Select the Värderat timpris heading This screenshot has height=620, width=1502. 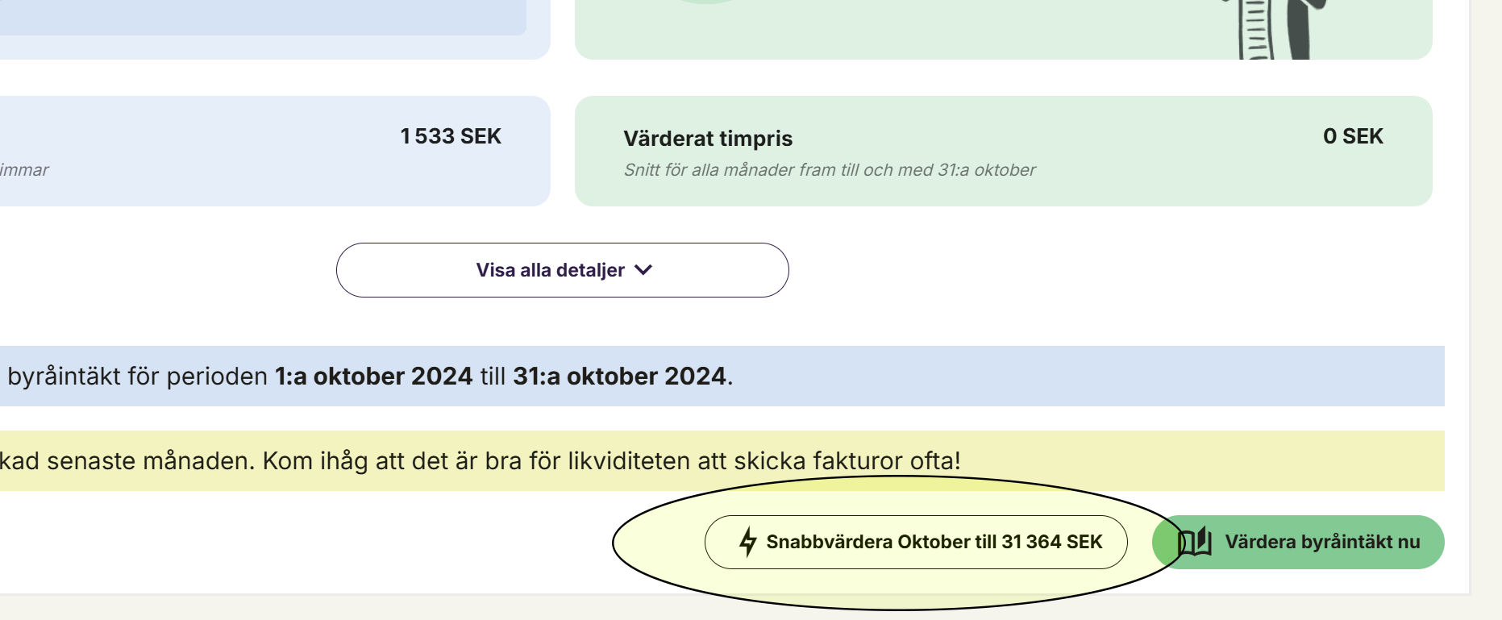coord(708,139)
